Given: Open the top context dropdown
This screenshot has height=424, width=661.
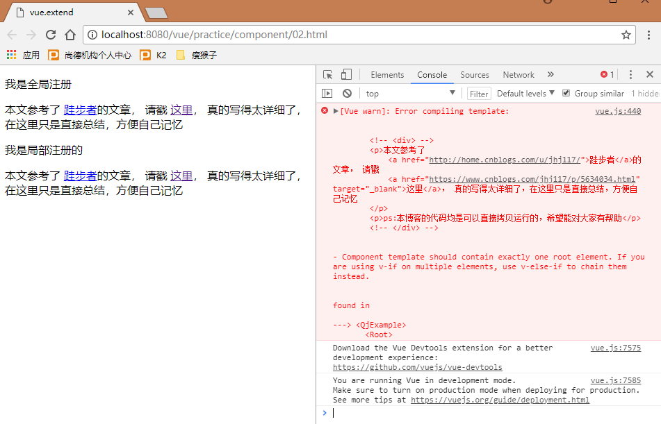Looking at the screenshot, I should [x=410, y=94].
